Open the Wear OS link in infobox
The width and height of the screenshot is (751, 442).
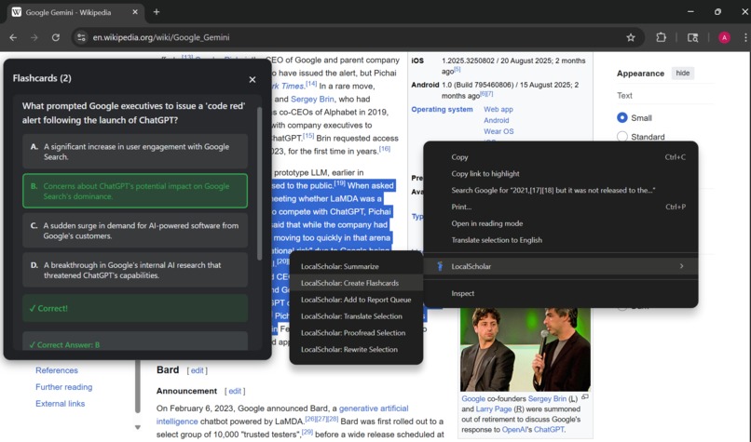point(498,131)
